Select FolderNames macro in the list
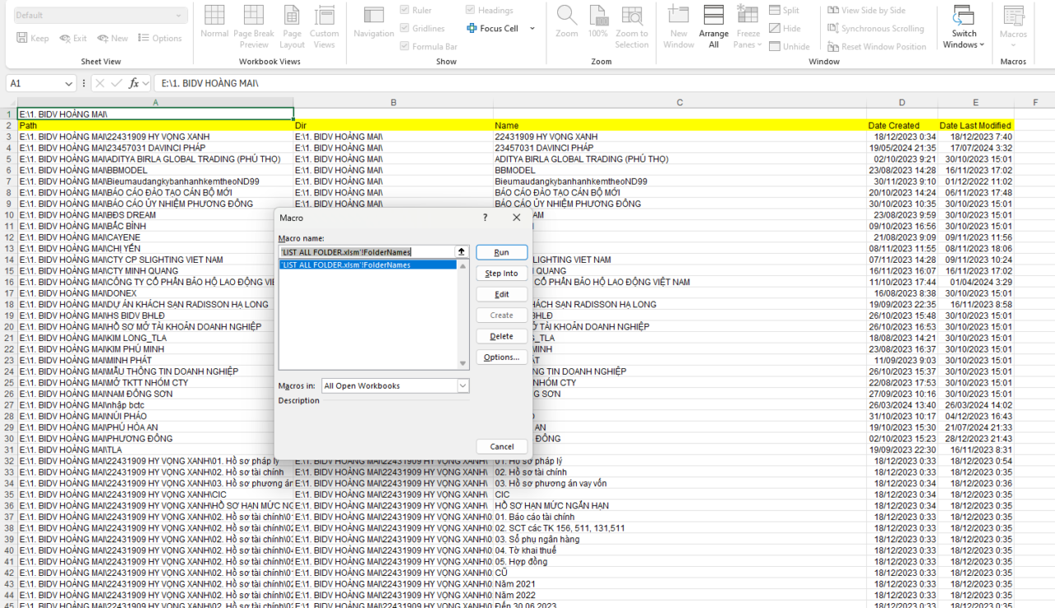1055x608 pixels. (368, 265)
